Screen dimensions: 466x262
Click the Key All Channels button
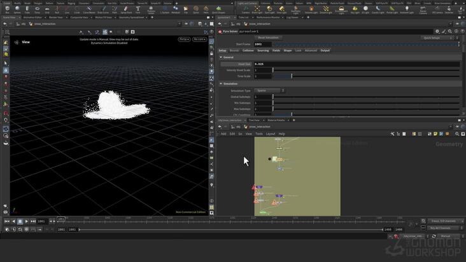(444, 228)
